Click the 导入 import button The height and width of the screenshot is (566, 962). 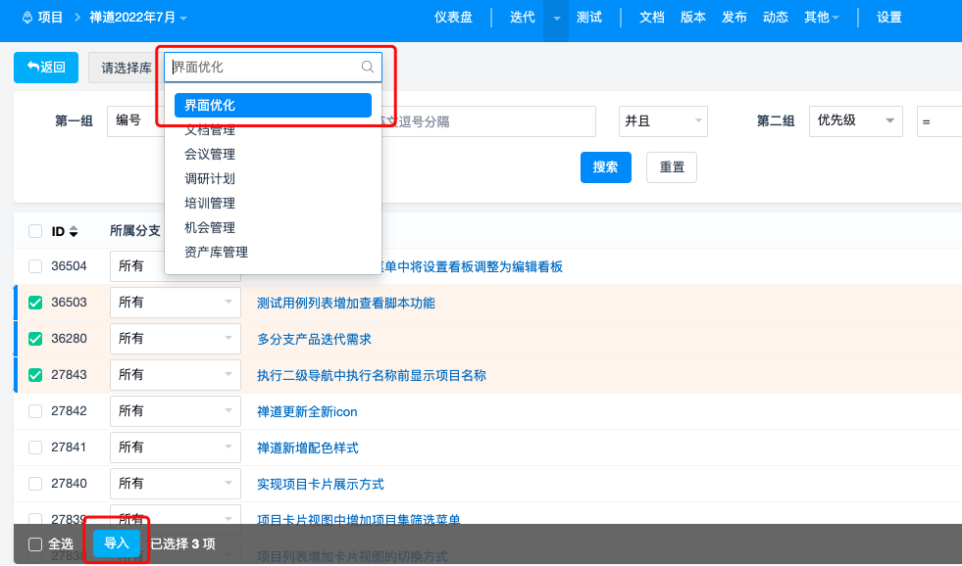click(x=117, y=542)
